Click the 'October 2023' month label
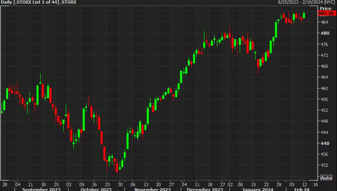The width and height of the screenshot is (337, 191). click(x=96, y=189)
